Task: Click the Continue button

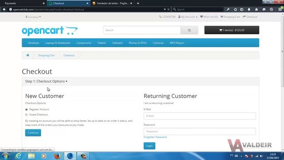Action: [x=33, y=133]
